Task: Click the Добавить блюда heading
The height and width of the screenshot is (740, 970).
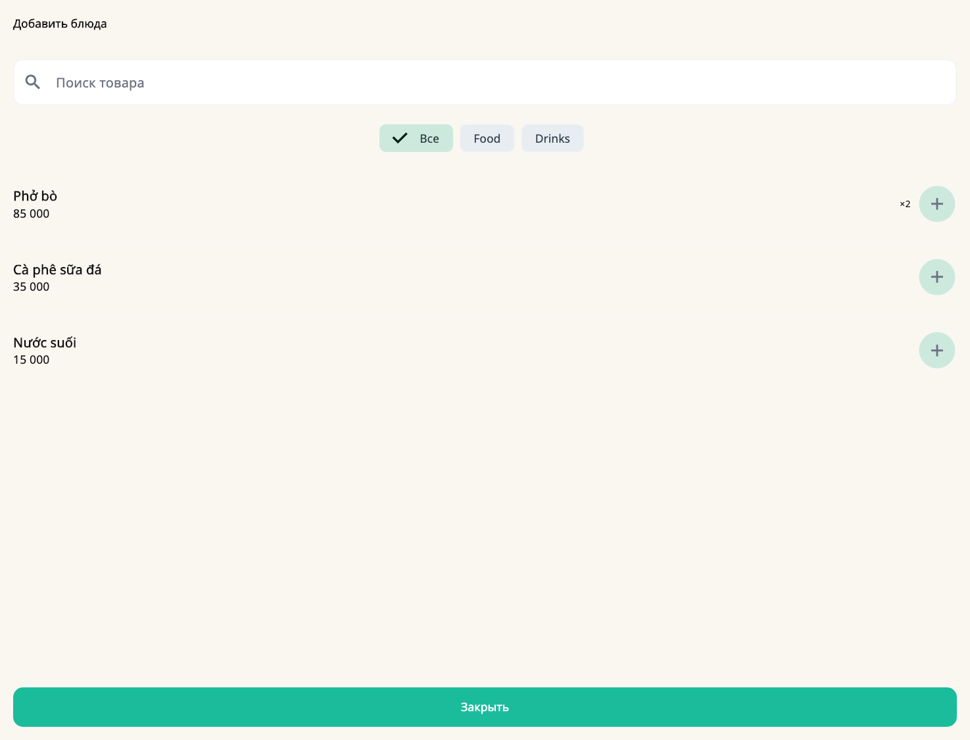Action: pyautogui.click(x=60, y=24)
